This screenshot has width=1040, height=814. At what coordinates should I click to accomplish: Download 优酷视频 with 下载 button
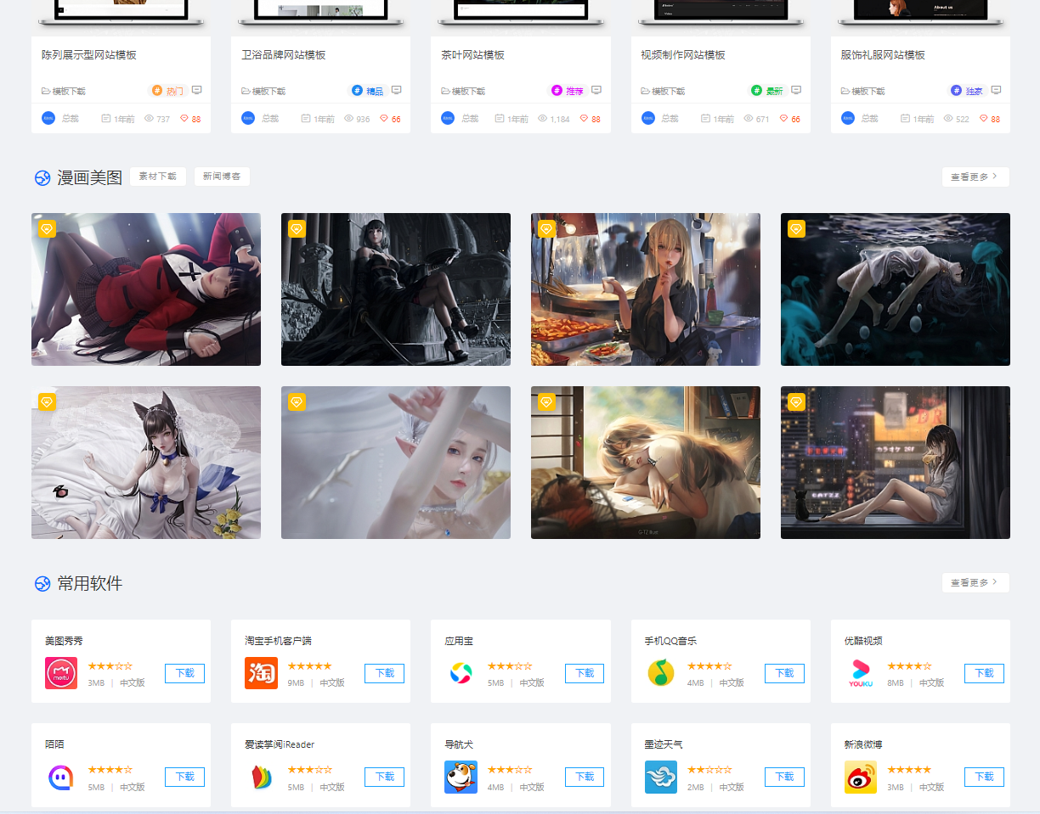coord(984,673)
